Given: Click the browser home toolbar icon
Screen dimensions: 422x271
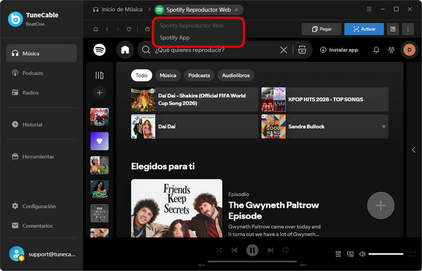Looking at the screenshot, I should coord(96,29).
